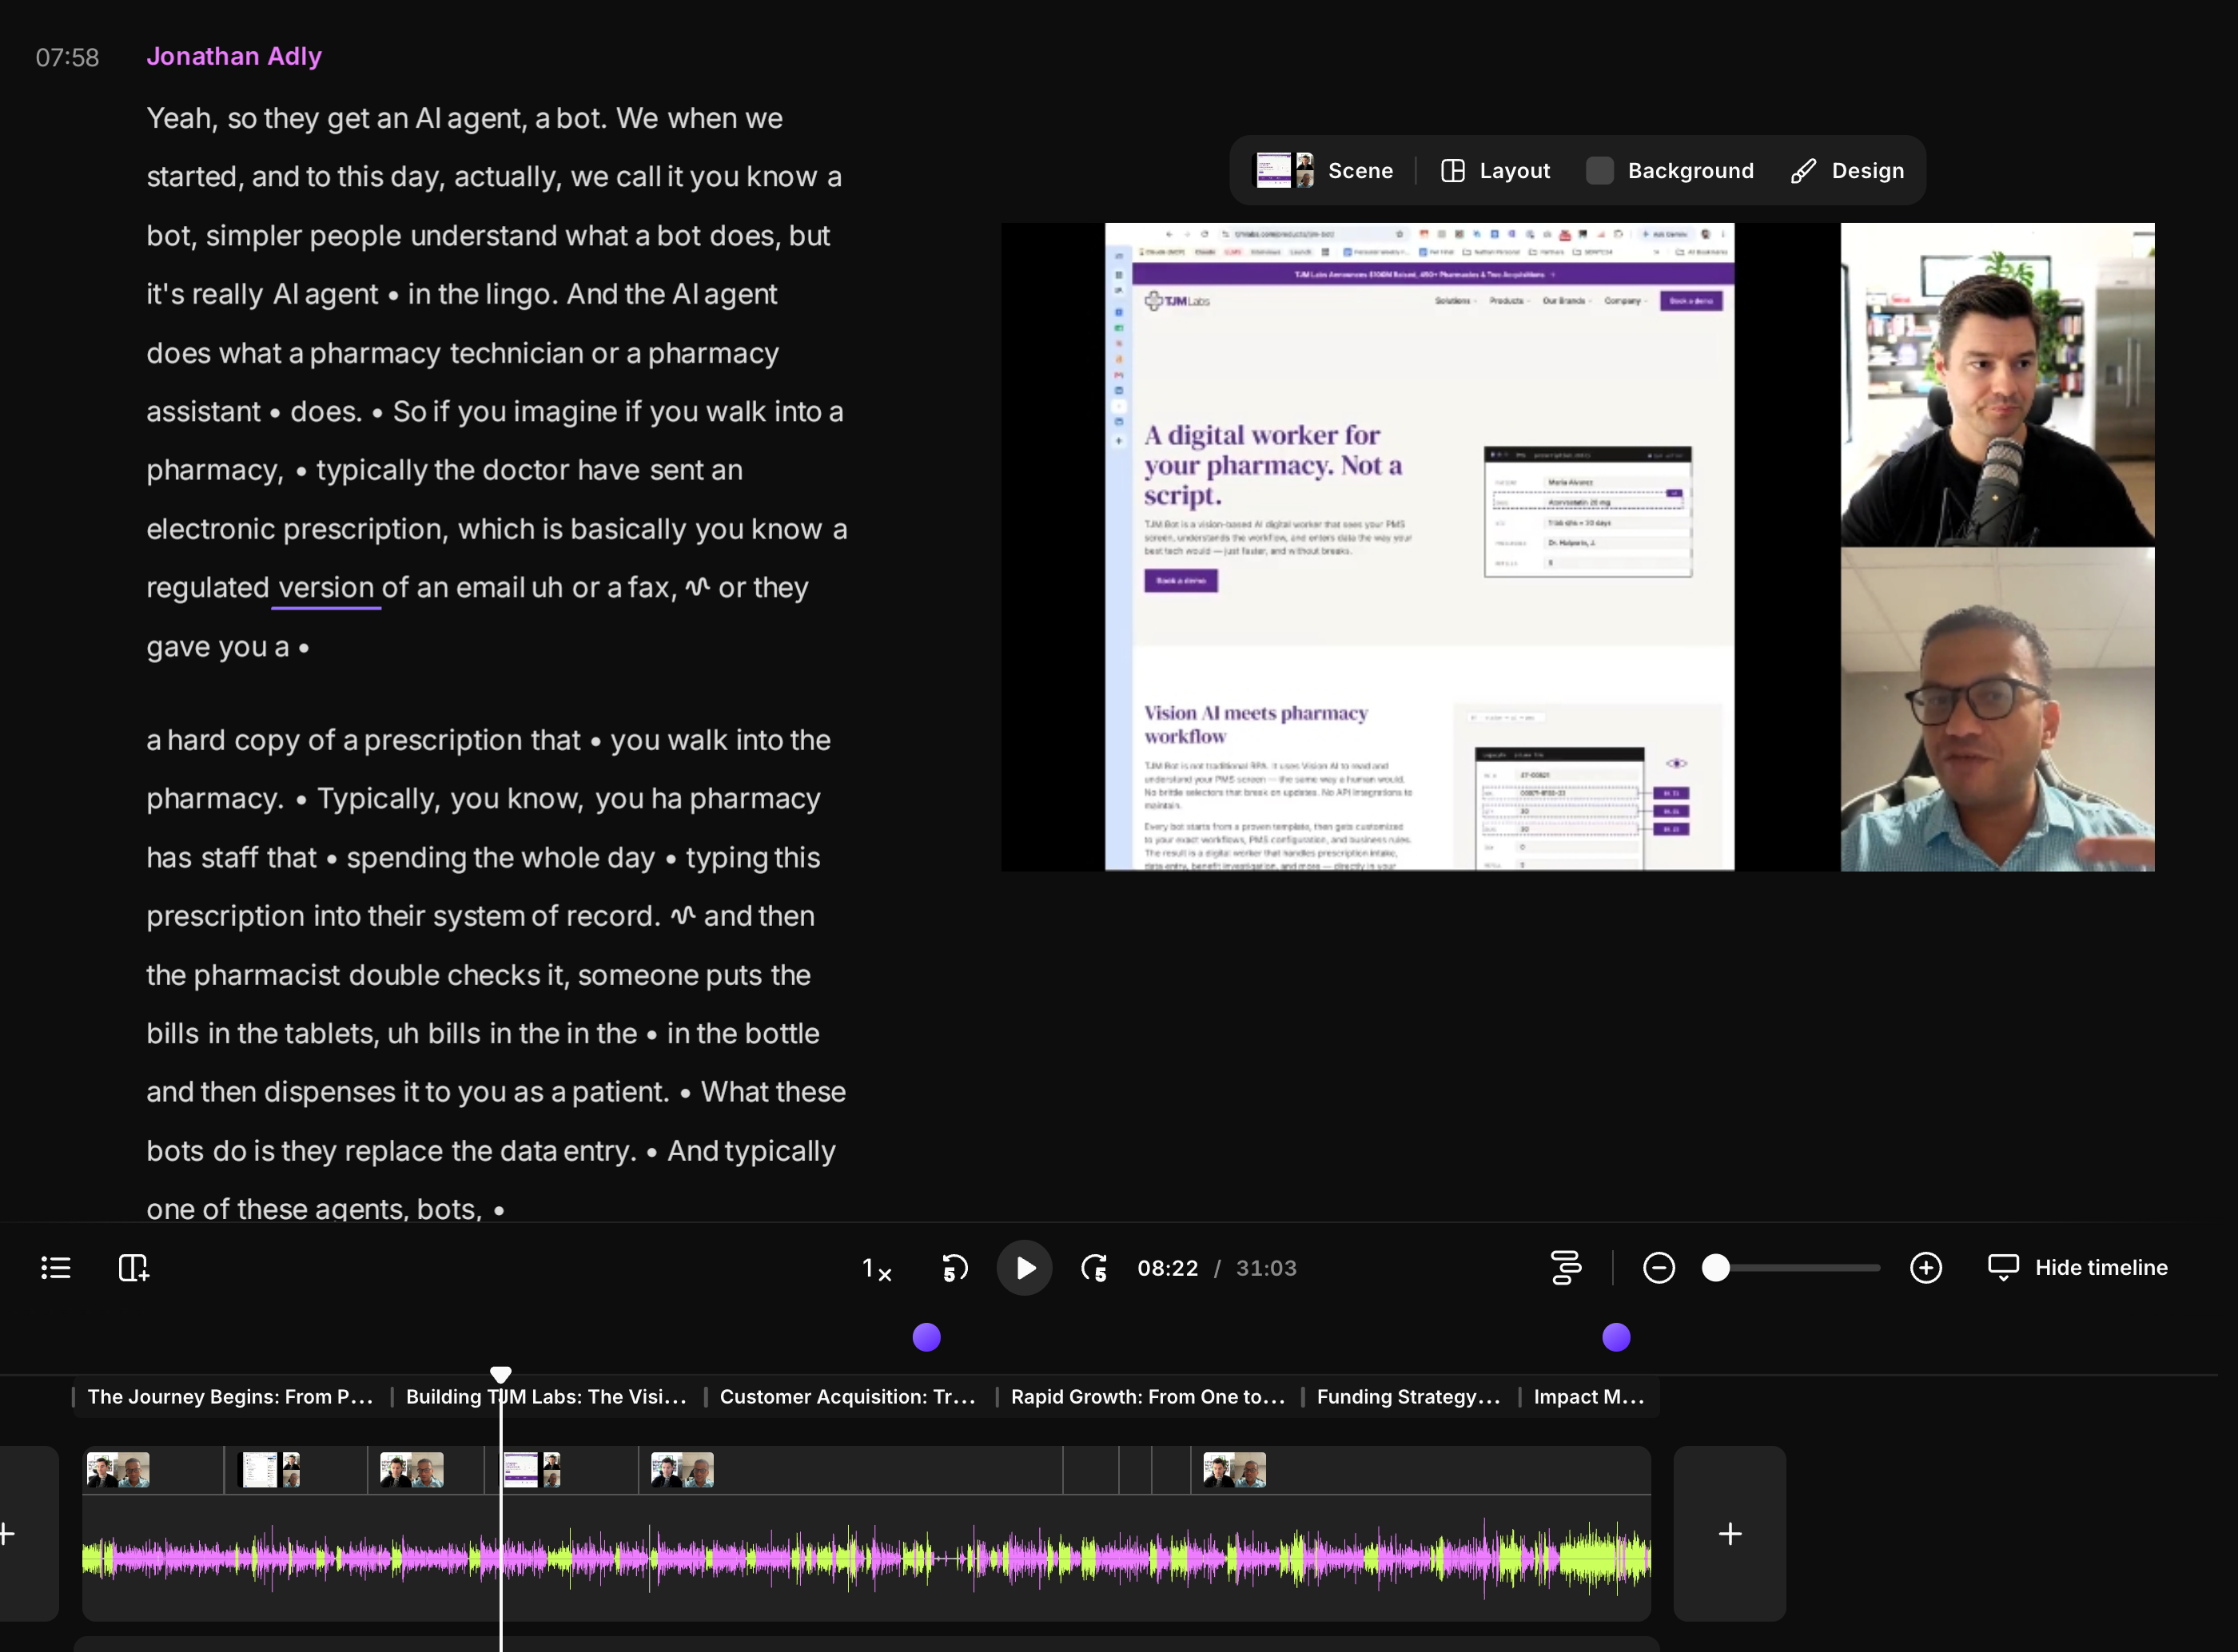Select the third scene thumbnail in timeline
The height and width of the screenshot is (1652, 2238).
[x=411, y=1470]
